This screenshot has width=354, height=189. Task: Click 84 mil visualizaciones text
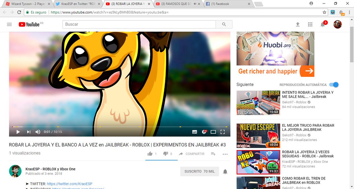tap(299, 107)
